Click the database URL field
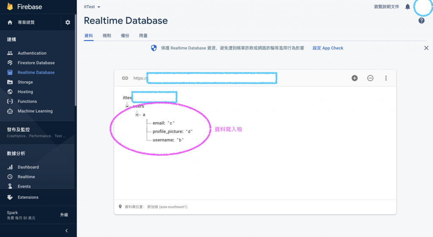This screenshot has height=237, width=433. point(205,78)
